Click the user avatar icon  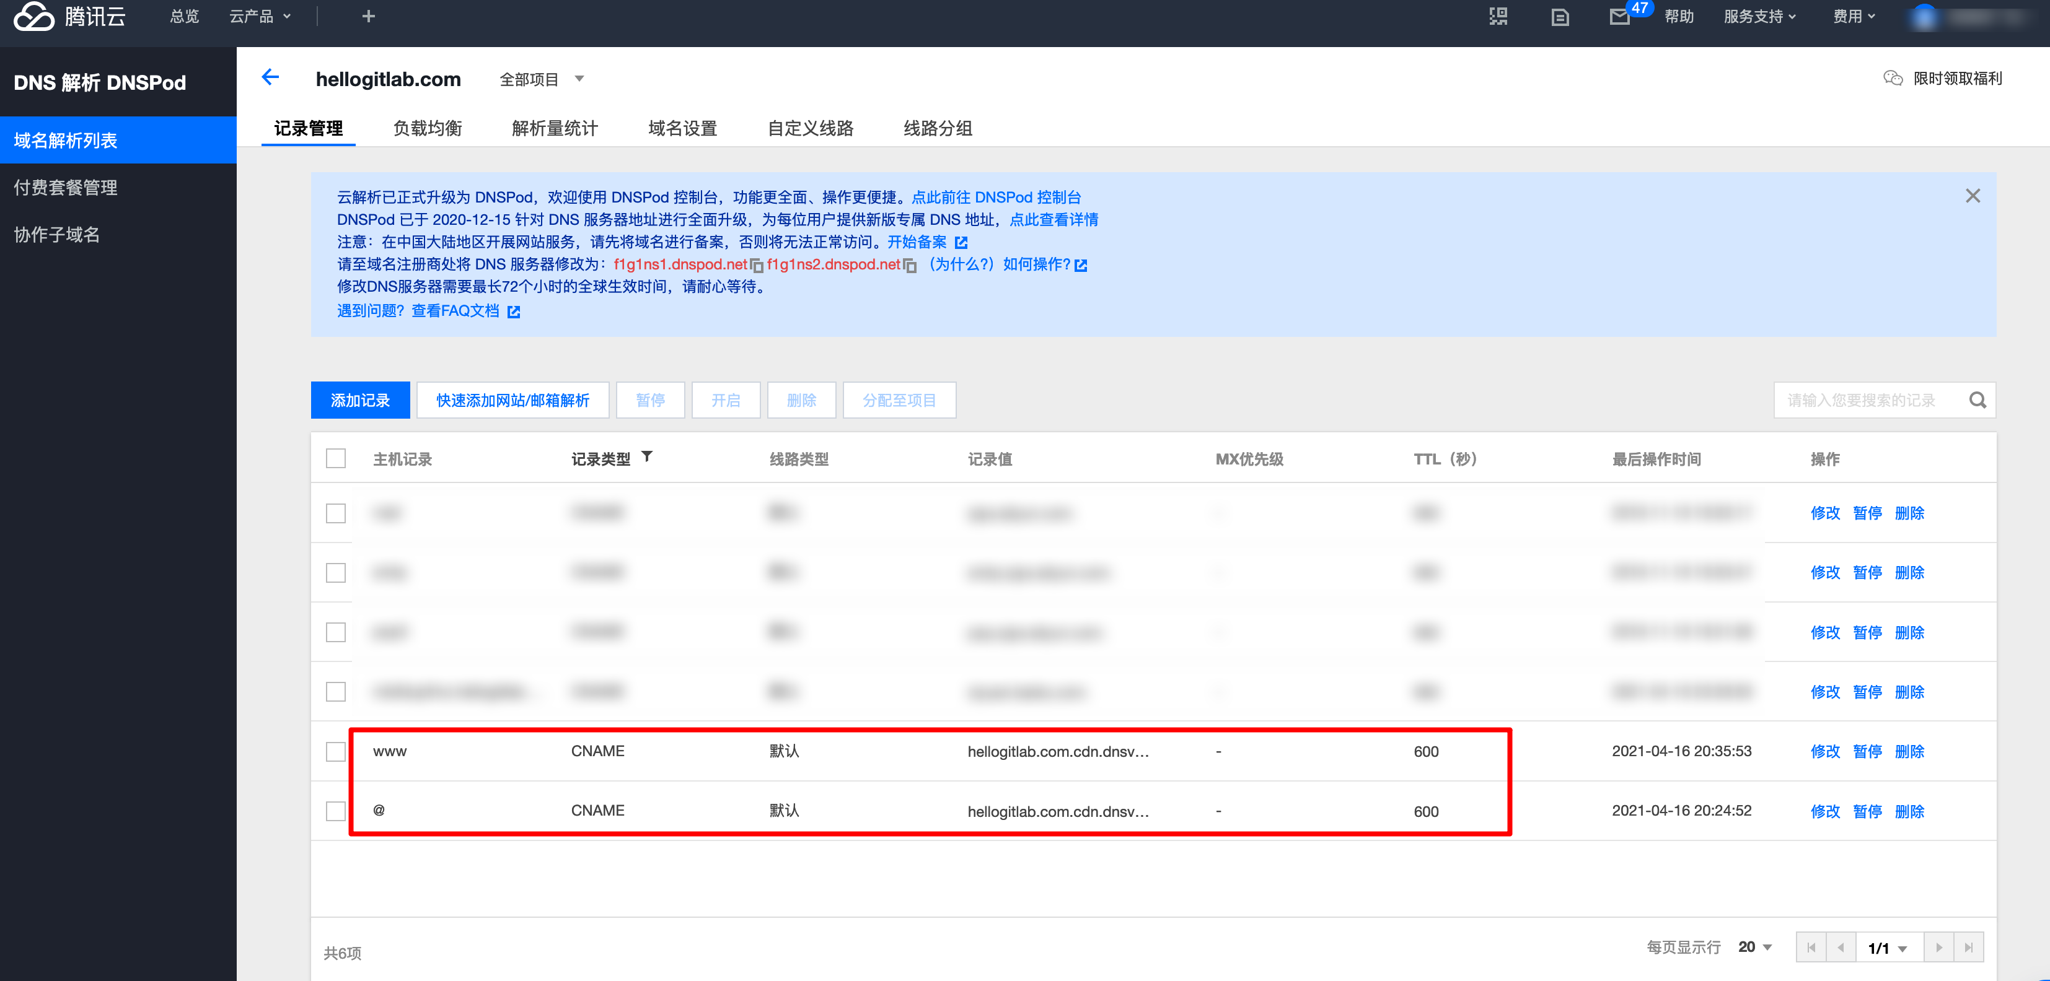pos(1924,17)
